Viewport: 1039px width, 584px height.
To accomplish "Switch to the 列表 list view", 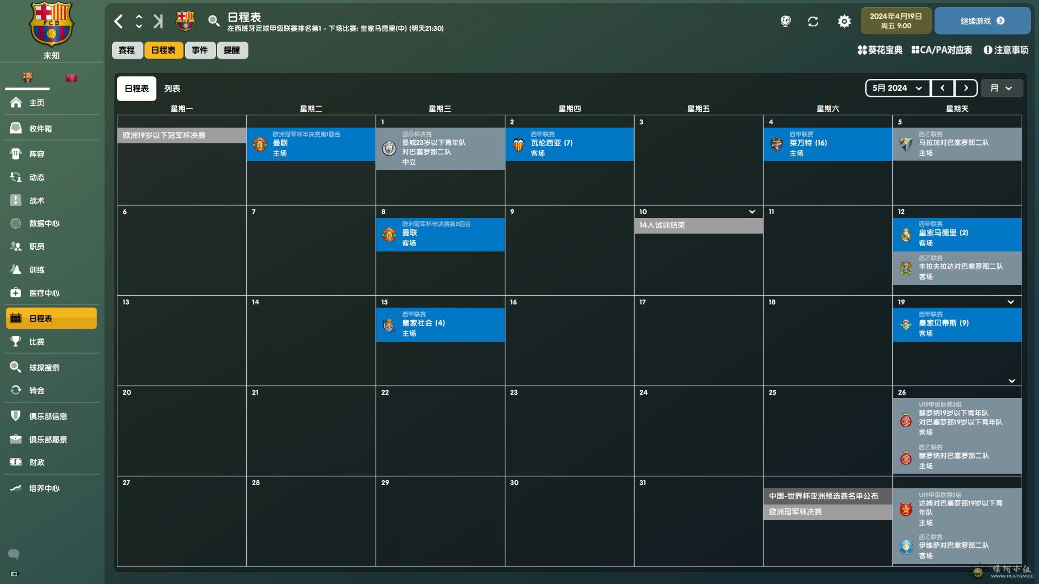I will (172, 88).
